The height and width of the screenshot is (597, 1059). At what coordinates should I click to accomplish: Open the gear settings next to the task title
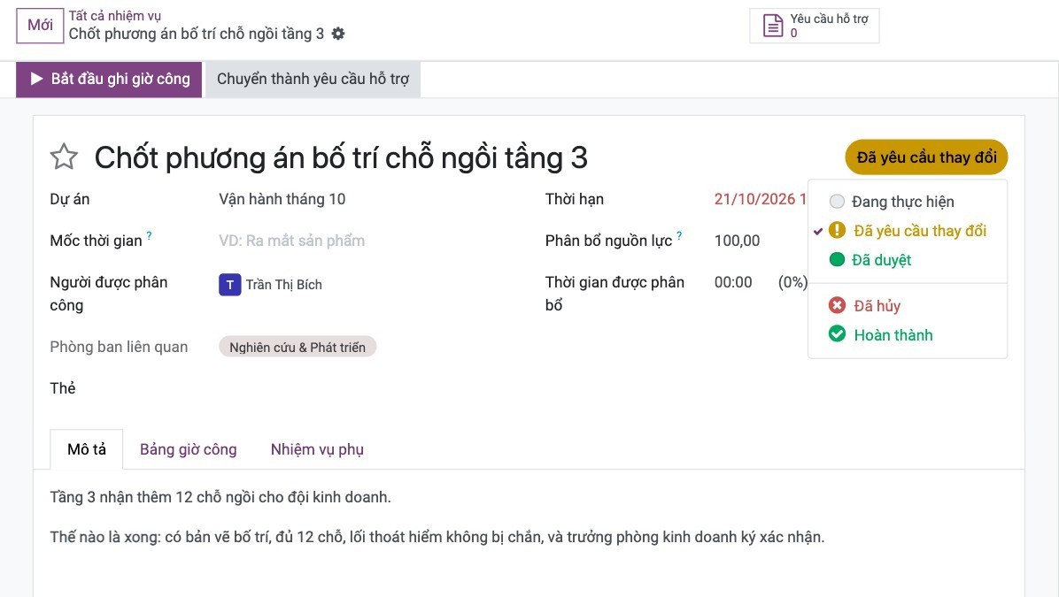[338, 34]
